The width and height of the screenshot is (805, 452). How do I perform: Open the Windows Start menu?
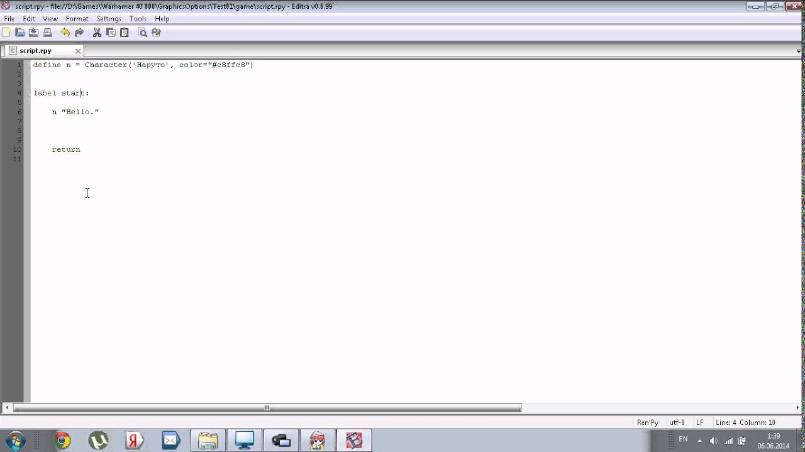point(15,441)
